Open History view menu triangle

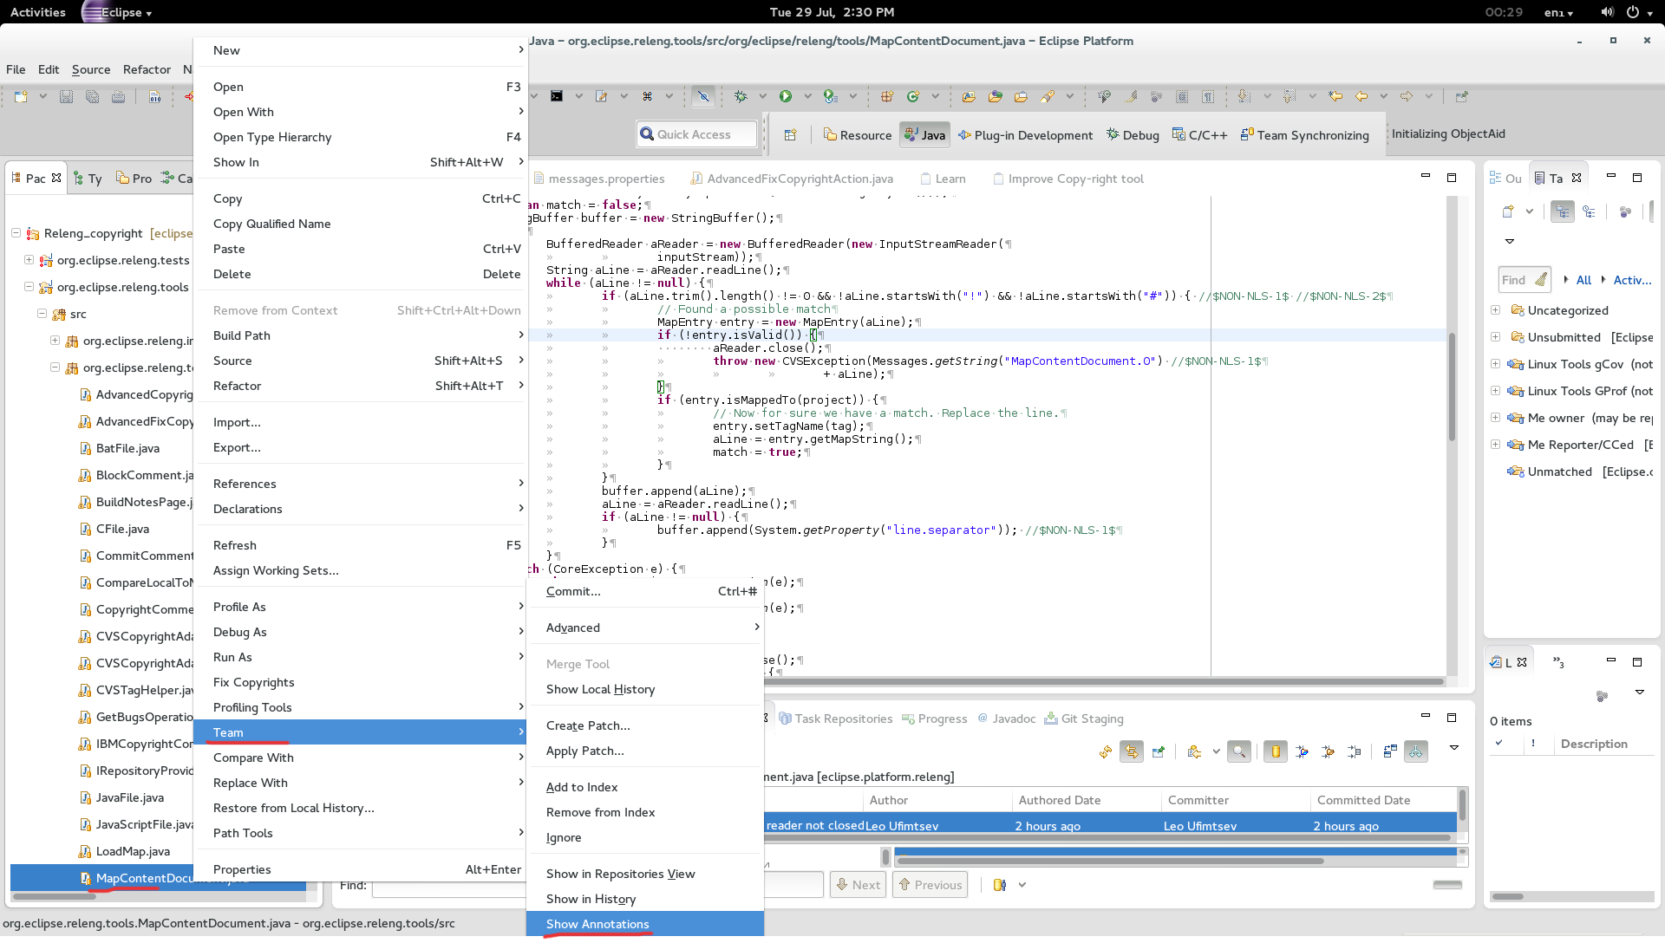click(1454, 747)
